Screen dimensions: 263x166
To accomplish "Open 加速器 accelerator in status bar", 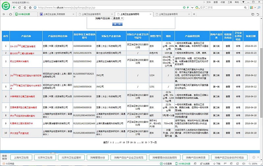I will (x=205, y=164).
